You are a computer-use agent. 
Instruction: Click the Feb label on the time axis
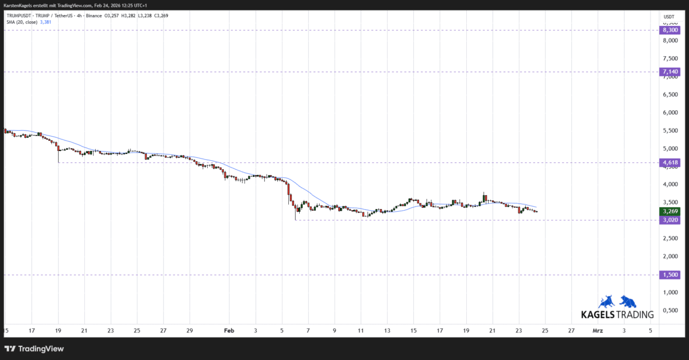[229, 330]
